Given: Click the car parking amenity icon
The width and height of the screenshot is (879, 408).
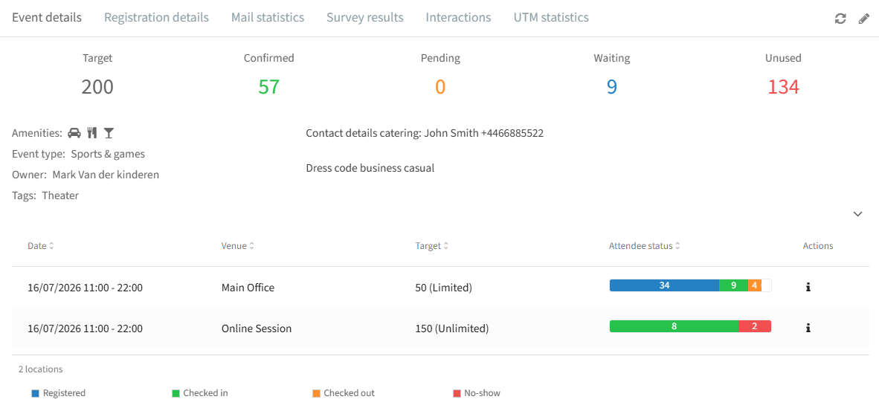Looking at the screenshot, I should 74,133.
